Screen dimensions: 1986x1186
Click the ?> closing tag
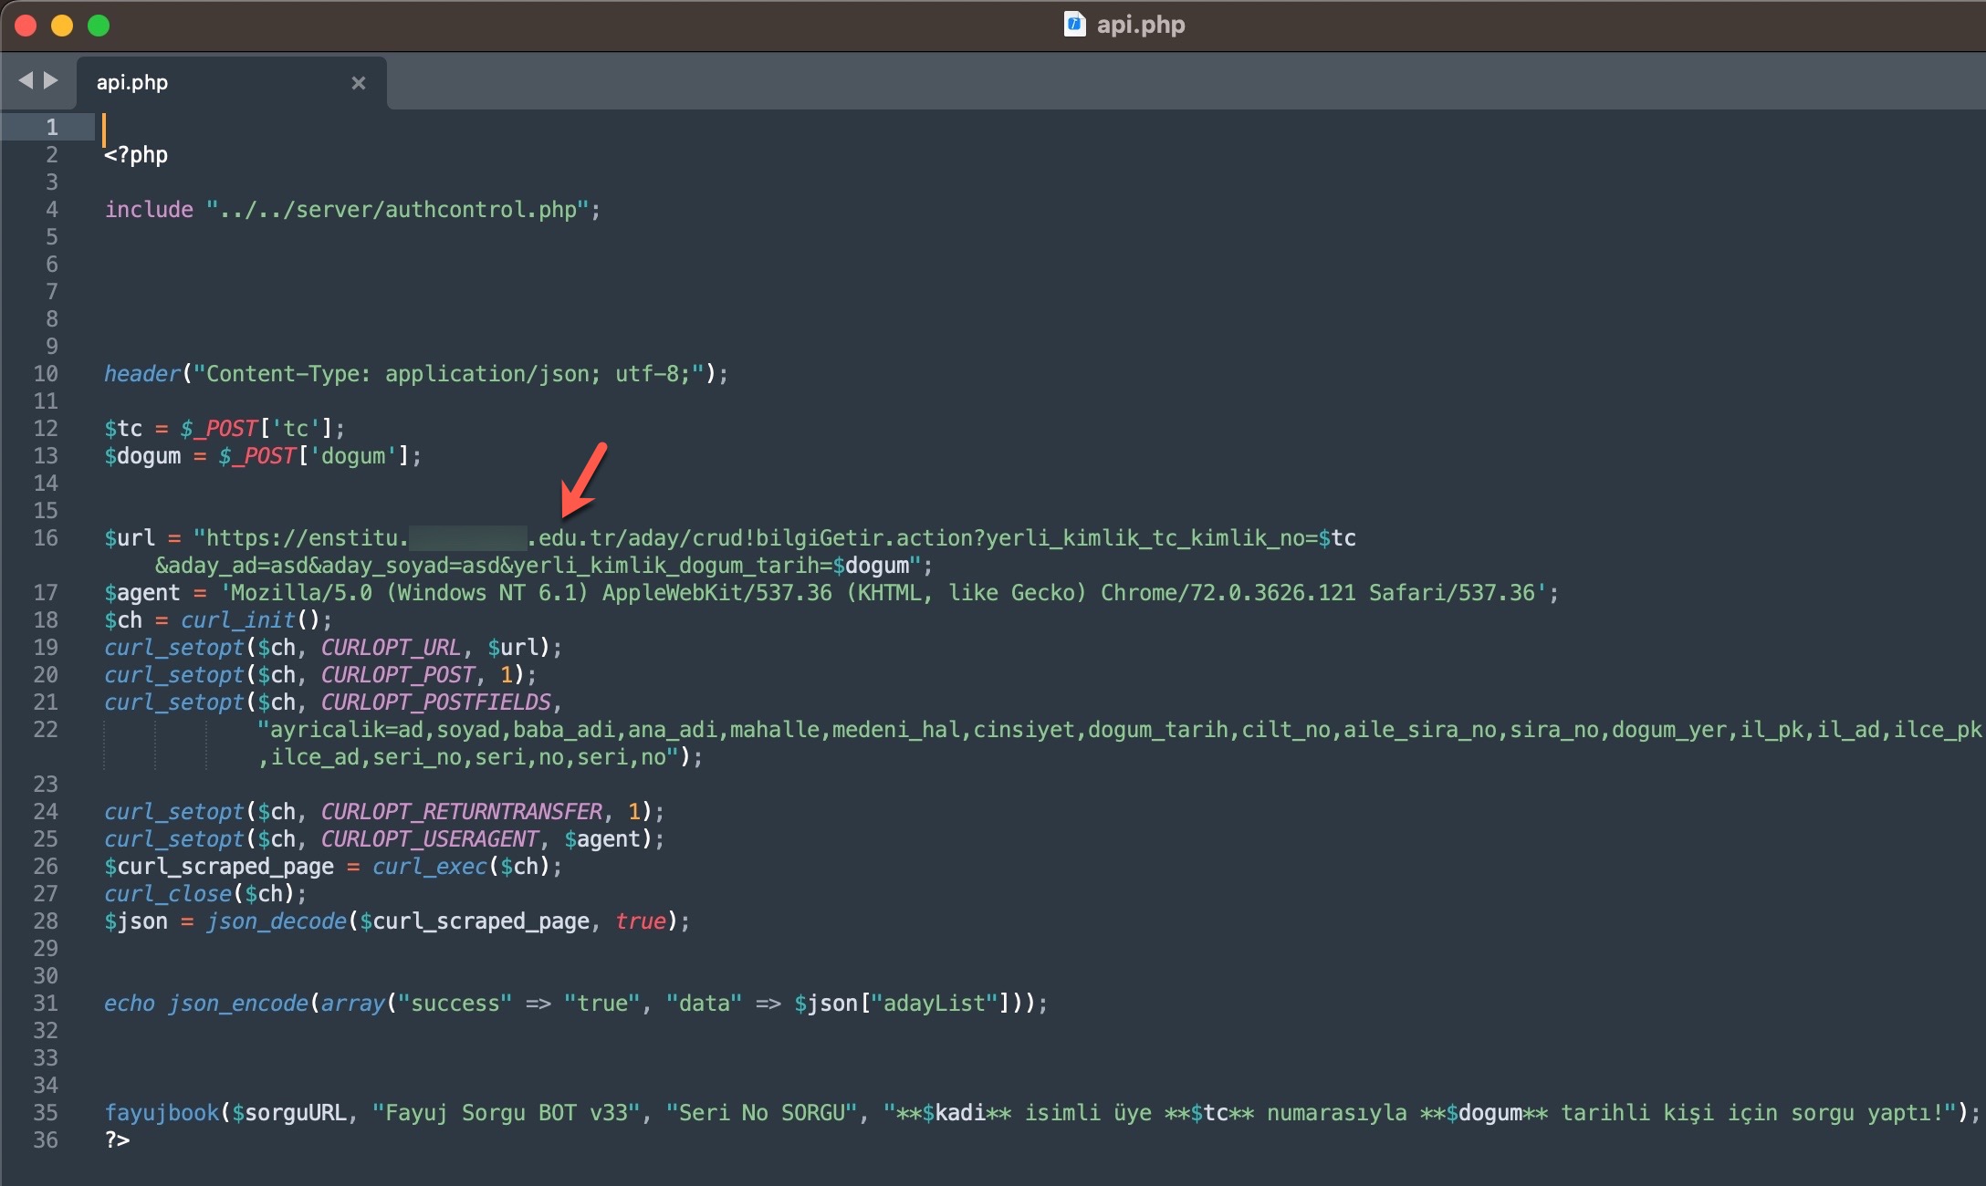pyautogui.click(x=117, y=1140)
